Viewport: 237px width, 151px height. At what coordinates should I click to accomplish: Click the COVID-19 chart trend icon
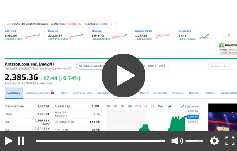click(9, 24)
